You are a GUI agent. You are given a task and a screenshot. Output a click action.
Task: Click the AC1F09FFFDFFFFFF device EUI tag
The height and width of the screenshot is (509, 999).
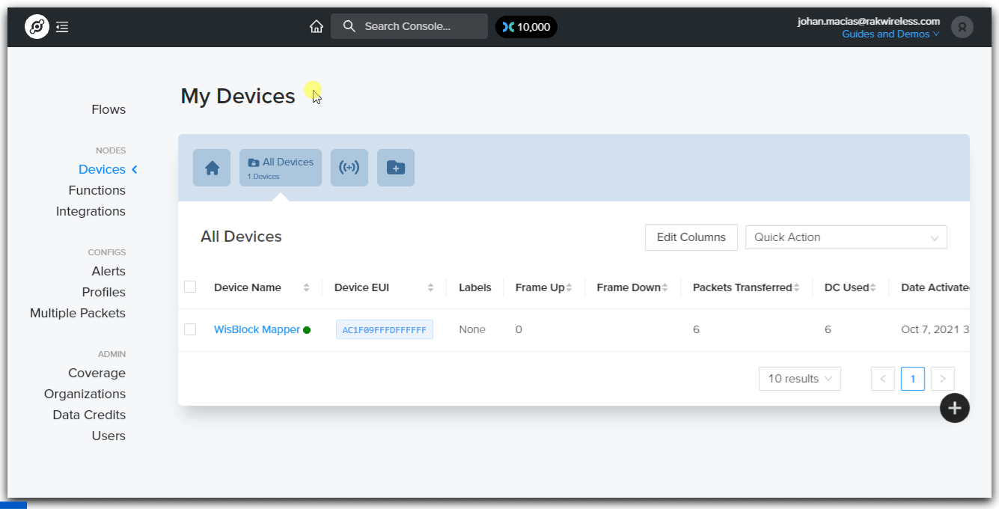385,330
